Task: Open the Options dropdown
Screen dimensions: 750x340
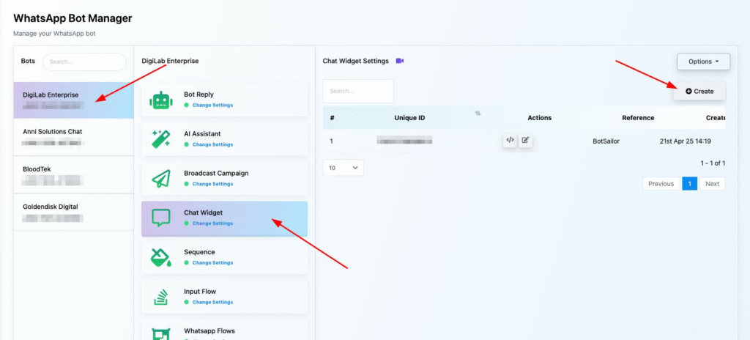Action: (703, 62)
